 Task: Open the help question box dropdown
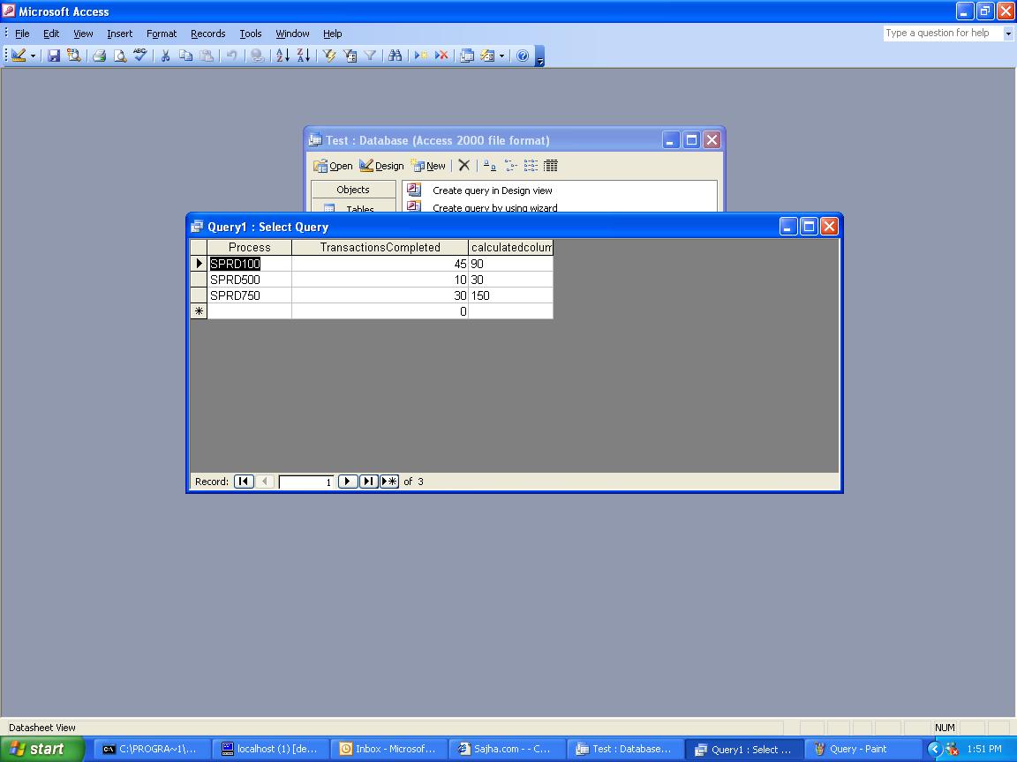(1008, 34)
